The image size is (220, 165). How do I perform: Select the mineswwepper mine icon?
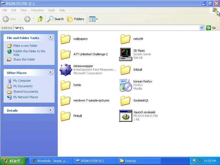click(x=65, y=70)
